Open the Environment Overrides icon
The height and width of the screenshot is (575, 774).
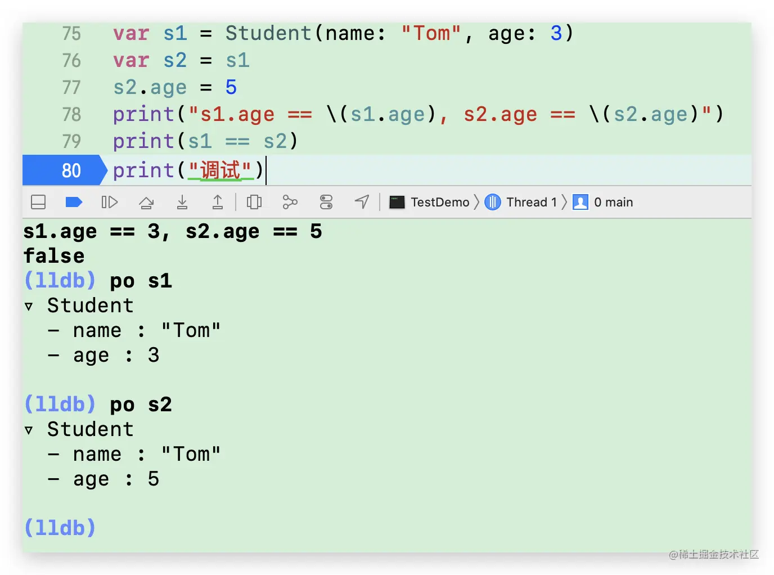(x=326, y=202)
